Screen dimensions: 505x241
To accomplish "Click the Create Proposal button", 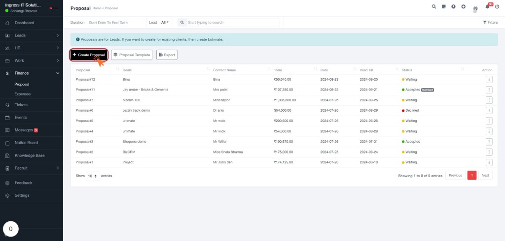I will pos(89,55).
